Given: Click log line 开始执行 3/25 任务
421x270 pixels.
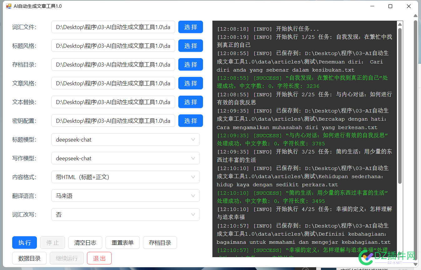Looking at the screenshot, I should tap(304, 156).
